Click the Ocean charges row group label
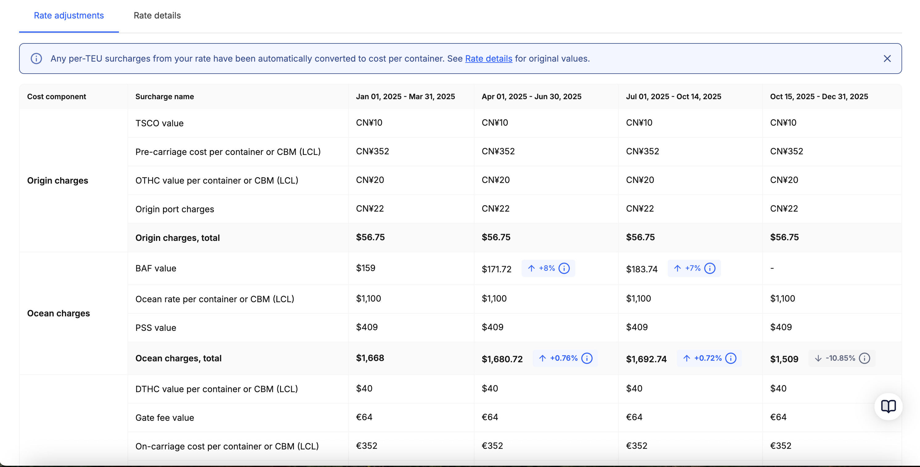Screen dimensions: 920x467 58,313
